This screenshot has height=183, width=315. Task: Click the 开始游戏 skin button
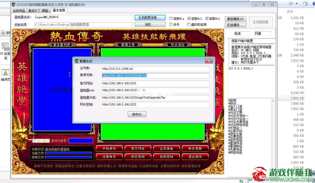tap(109, 148)
